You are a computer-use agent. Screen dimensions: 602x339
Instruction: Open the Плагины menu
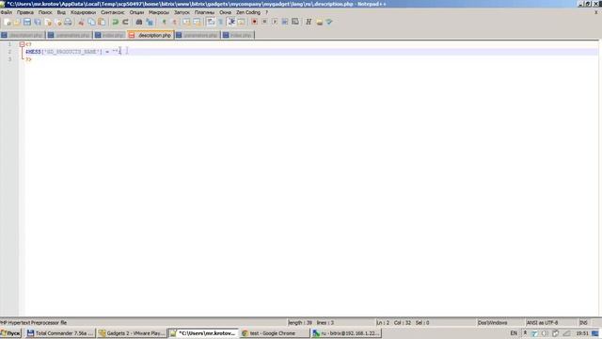(205, 12)
